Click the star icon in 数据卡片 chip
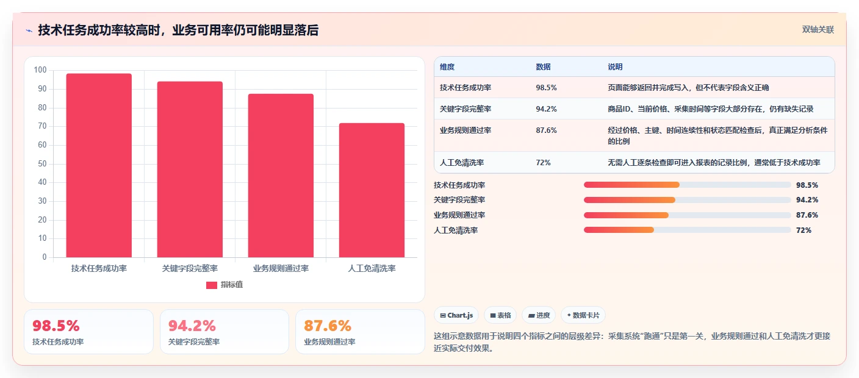The height and width of the screenshot is (378, 859). pos(569,315)
